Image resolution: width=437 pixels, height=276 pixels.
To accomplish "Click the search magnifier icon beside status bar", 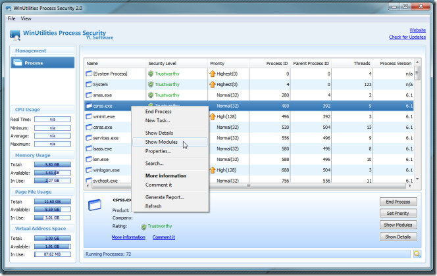I will point(417,254).
